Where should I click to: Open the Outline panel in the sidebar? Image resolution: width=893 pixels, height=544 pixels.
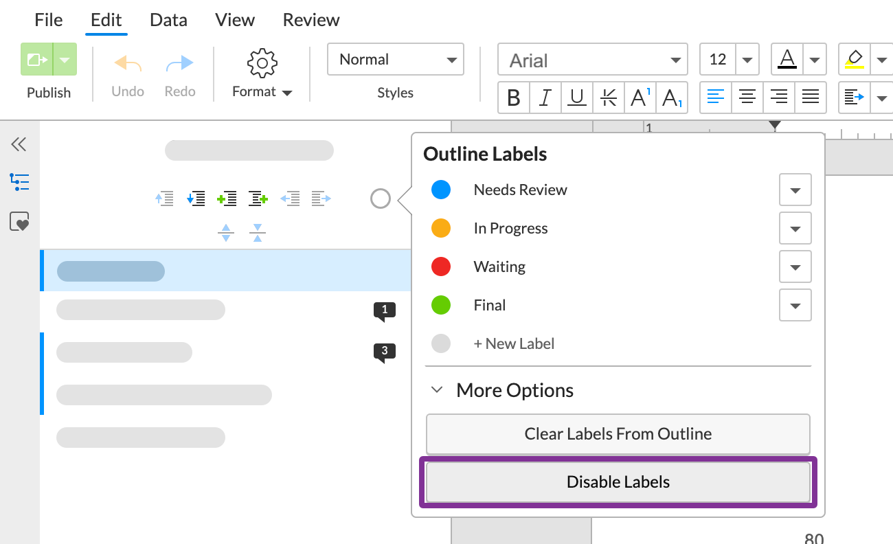19,182
